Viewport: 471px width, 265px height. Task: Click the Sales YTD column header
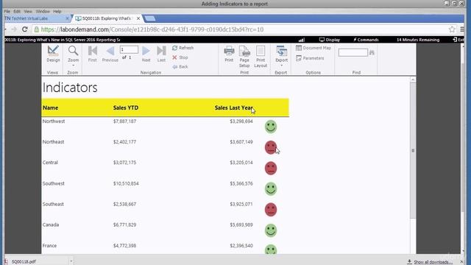pyautogui.click(x=126, y=107)
